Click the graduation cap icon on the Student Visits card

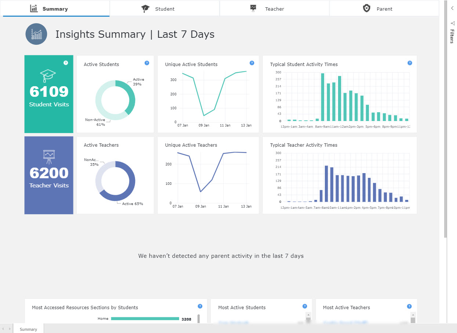48,74
